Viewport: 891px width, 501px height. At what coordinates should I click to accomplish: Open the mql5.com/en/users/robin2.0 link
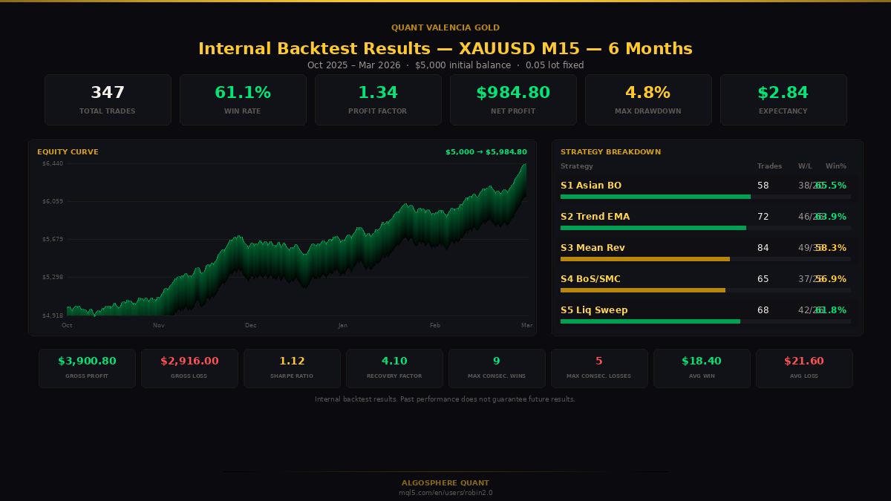pos(446,493)
